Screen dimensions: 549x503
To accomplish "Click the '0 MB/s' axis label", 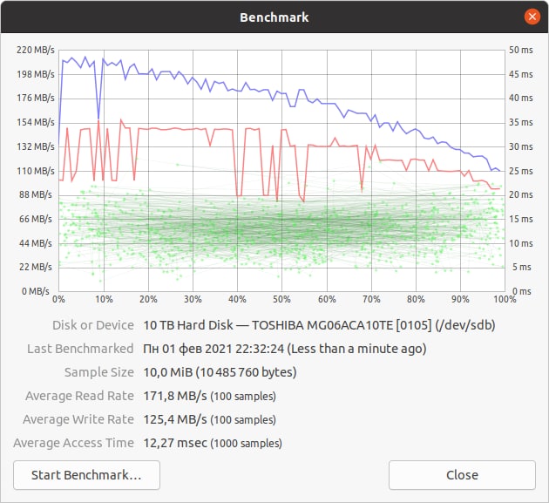I will click(36, 291).
